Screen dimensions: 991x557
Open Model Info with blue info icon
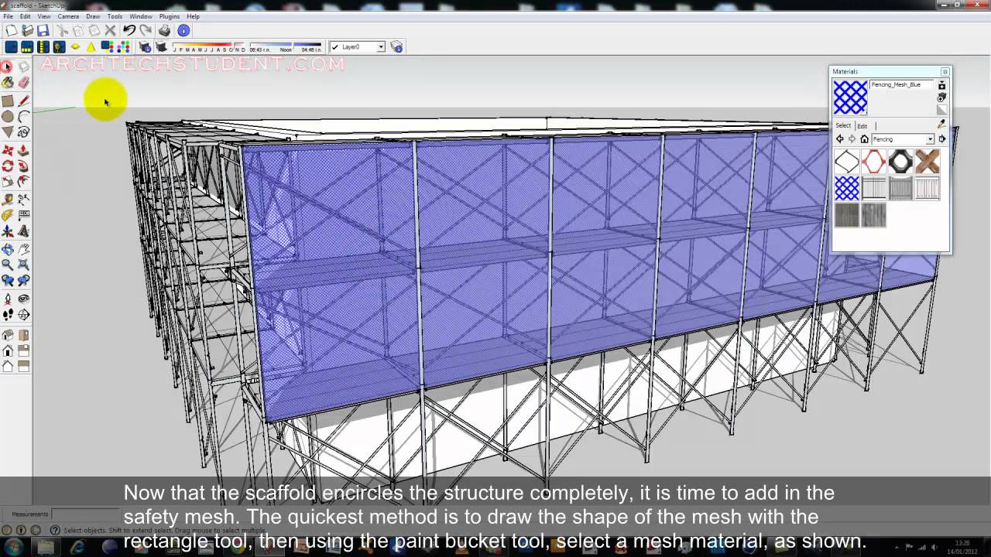tap(183, 31)
